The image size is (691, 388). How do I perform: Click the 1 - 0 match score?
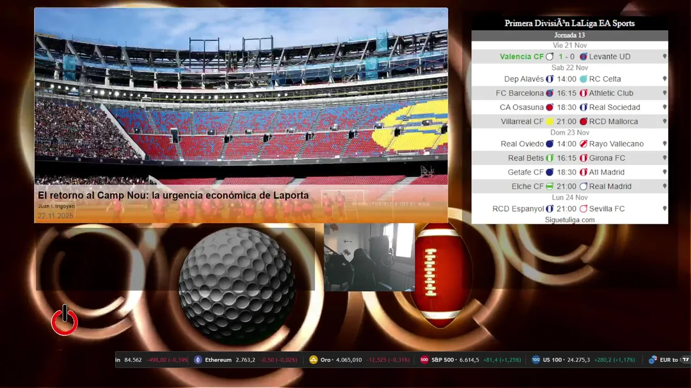(x=566, y=57)
